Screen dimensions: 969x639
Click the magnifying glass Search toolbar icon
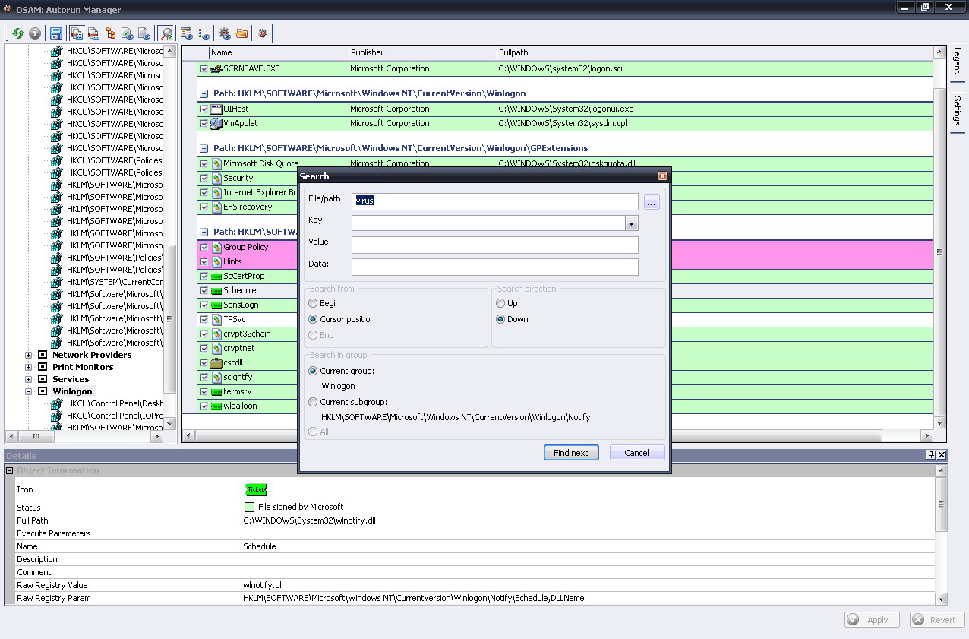(x=166, y=33)
